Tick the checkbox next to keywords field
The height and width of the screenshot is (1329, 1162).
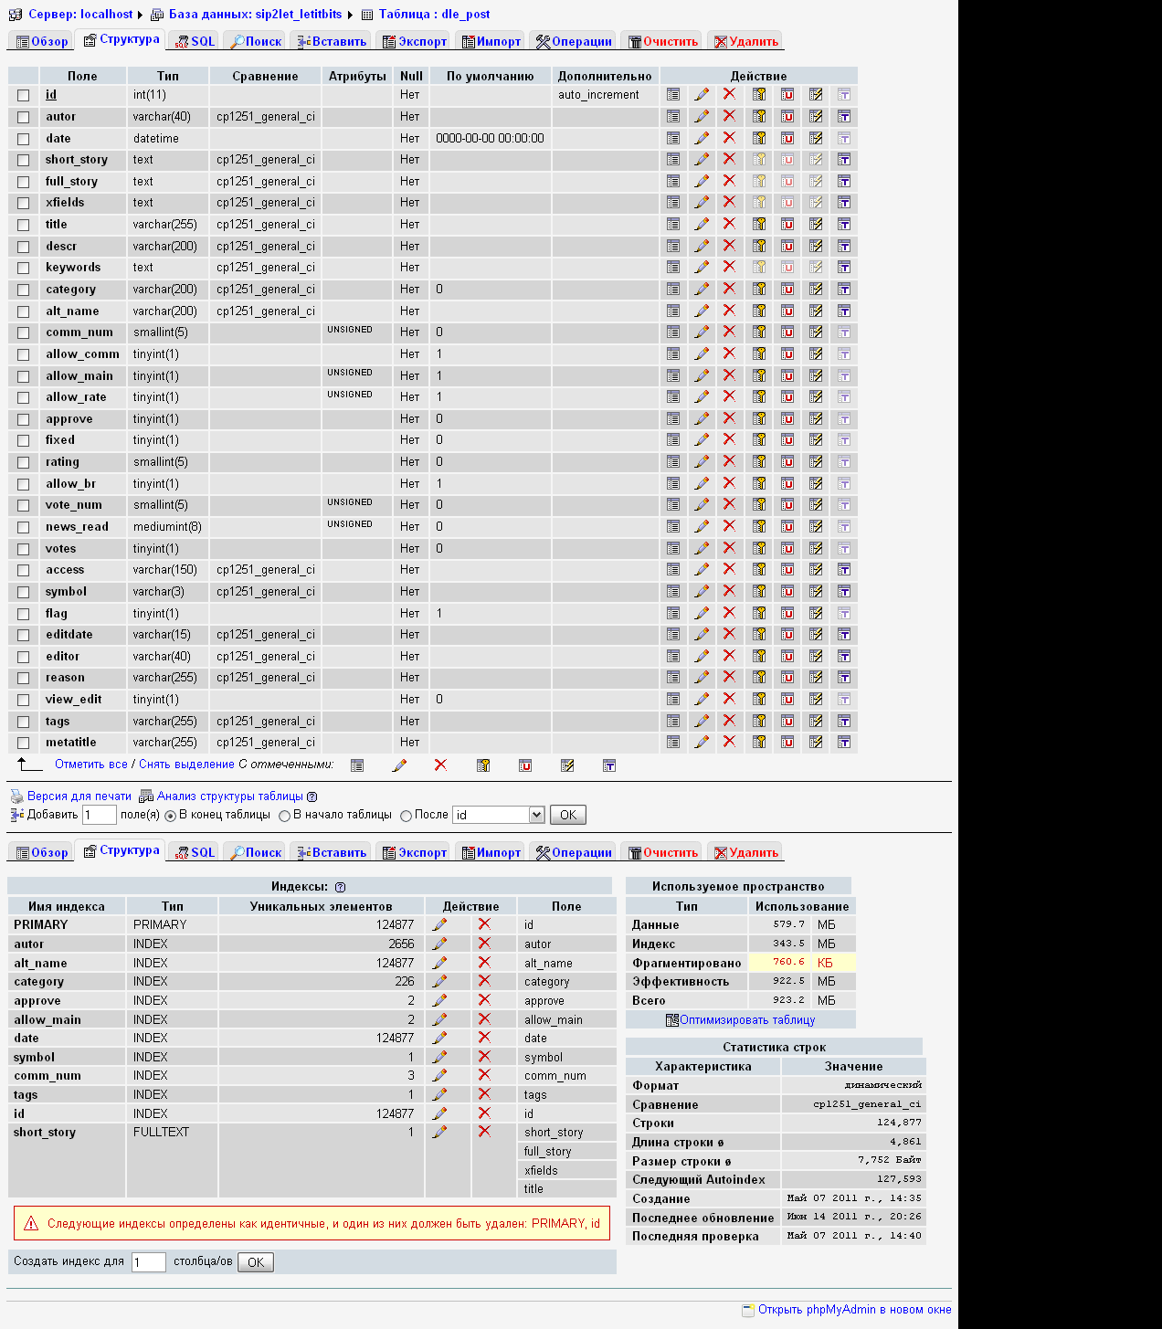24,269
